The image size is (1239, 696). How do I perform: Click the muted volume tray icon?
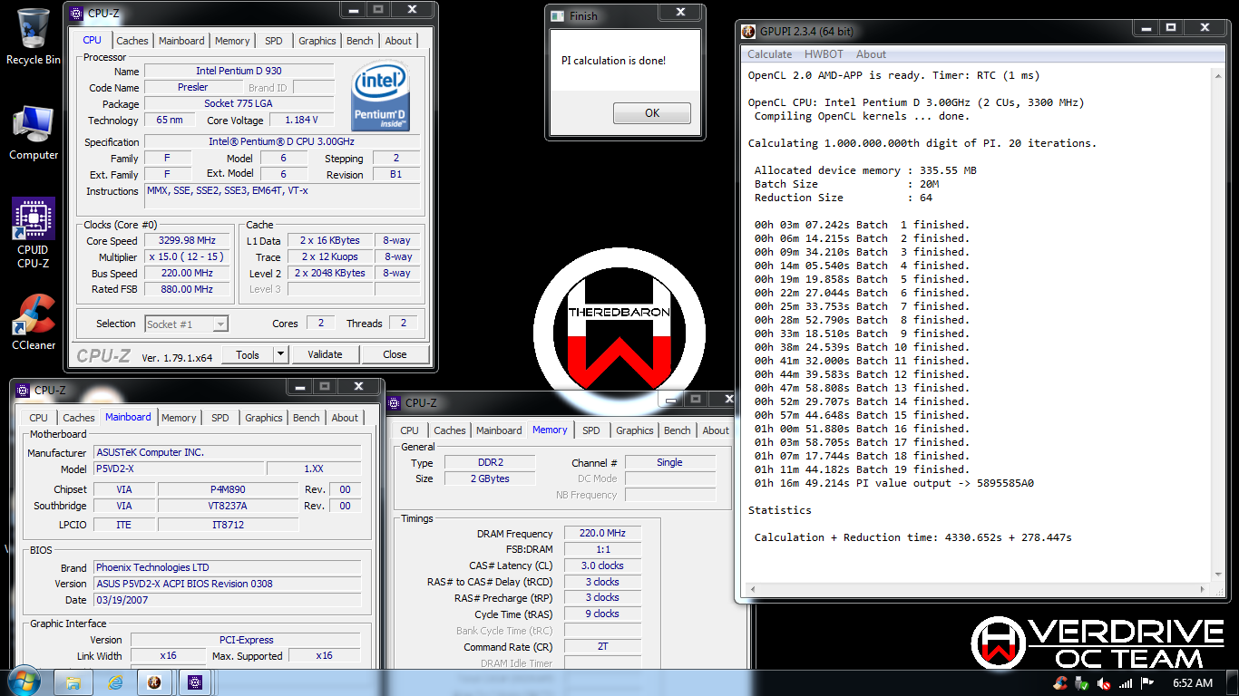1104,683
